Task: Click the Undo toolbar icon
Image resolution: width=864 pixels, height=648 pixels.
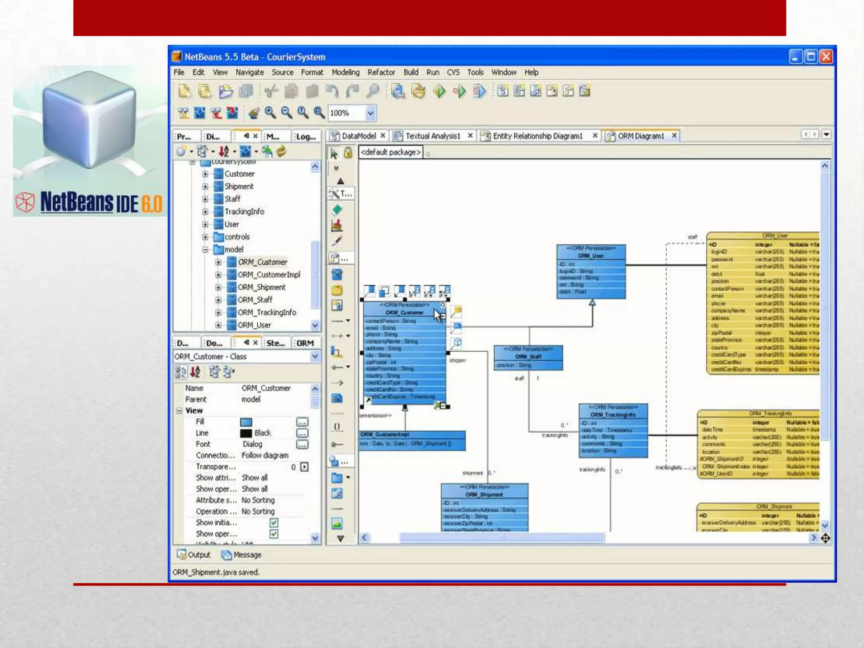Action: (332, 91)
